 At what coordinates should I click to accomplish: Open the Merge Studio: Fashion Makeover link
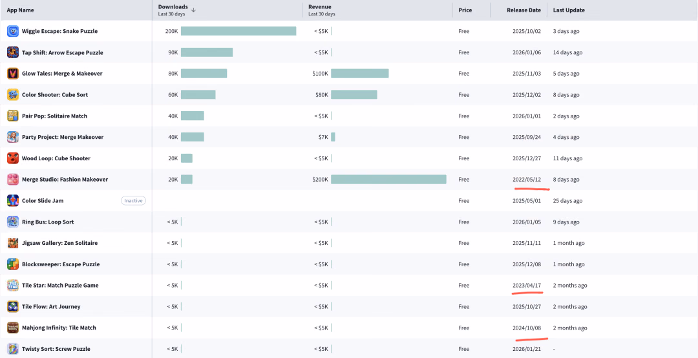point(65,180)
